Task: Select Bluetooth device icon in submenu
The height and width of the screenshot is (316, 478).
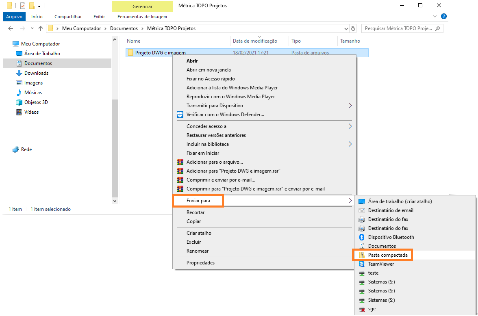Action: pos(362,237)
